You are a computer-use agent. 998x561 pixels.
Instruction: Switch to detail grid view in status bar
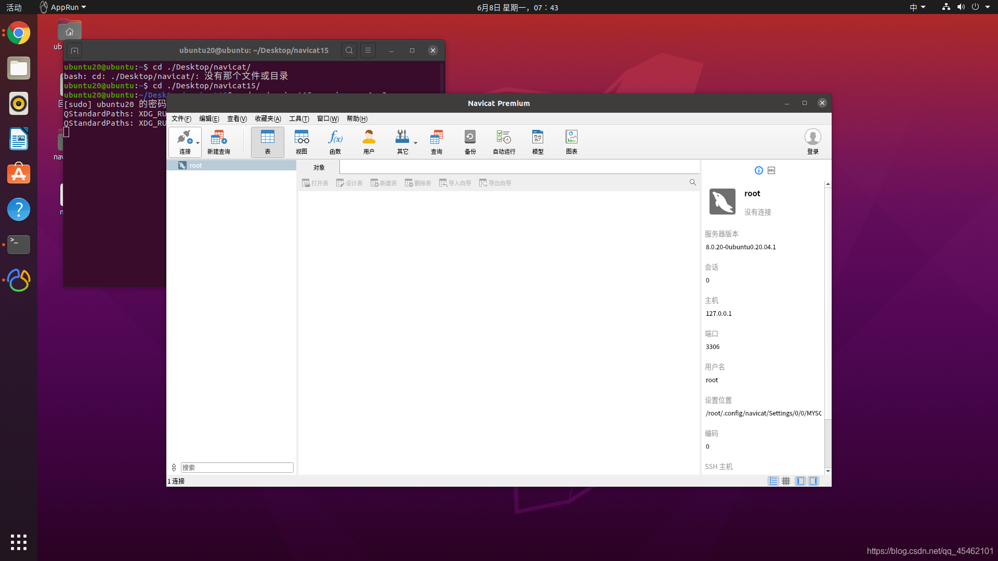[x=786, y=481]
